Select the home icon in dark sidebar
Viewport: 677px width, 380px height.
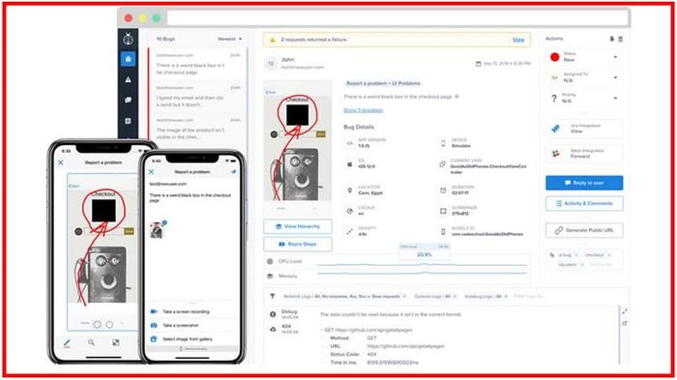pyautogui.click(x=129, y=59)
